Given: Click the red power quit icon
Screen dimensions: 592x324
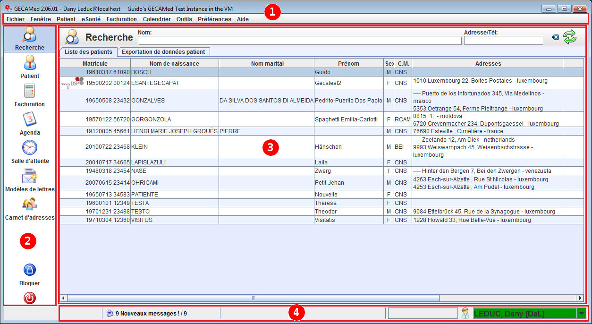Looking at the screenshot, I should 29,298.
